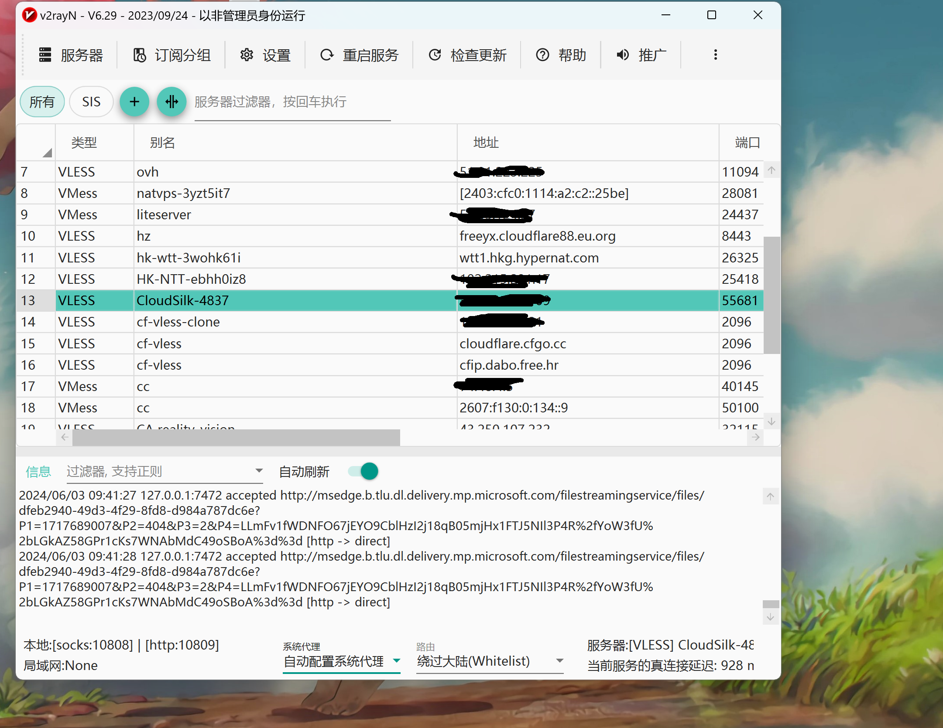
Task: Sort by 类型 column header
Action: coord(94,143)
